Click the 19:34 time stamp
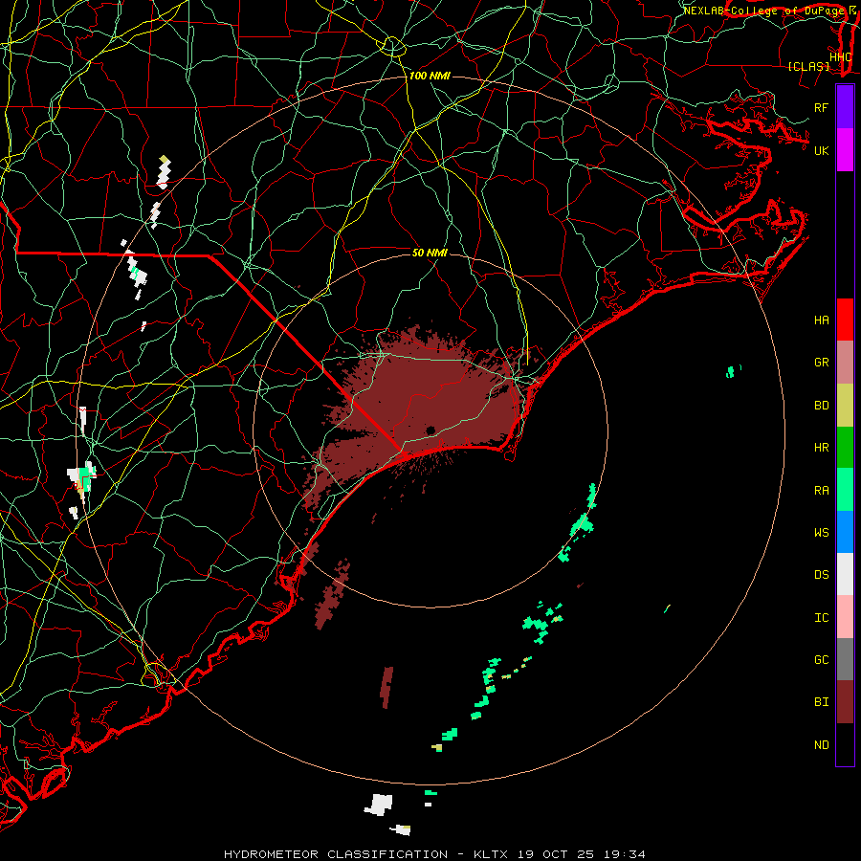Image resolution: width=861 pixels, height=861 pixels. (x=627, y=854)
